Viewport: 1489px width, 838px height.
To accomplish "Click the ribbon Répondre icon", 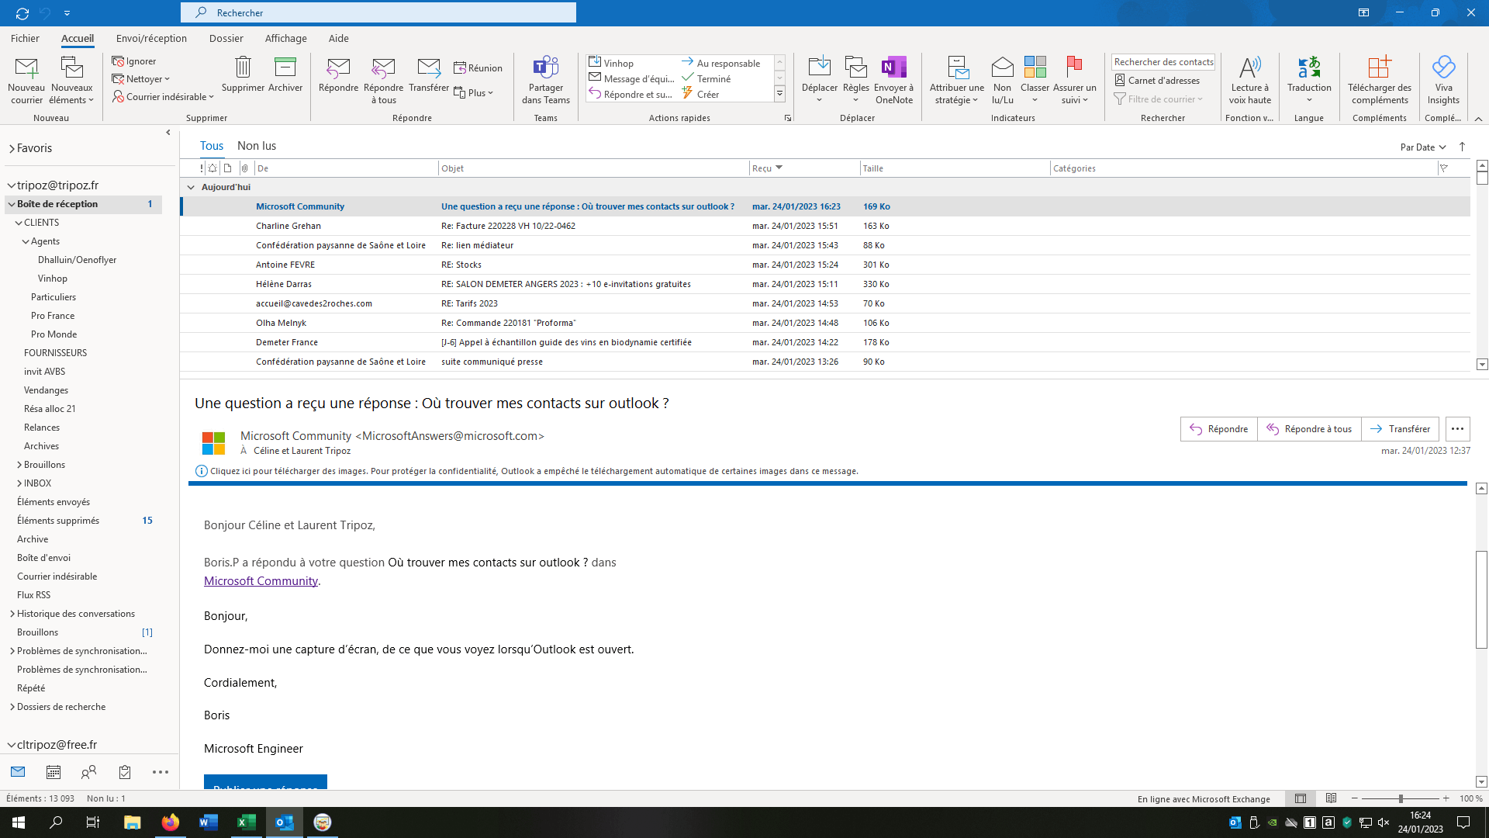I will [x=338, y=68].
